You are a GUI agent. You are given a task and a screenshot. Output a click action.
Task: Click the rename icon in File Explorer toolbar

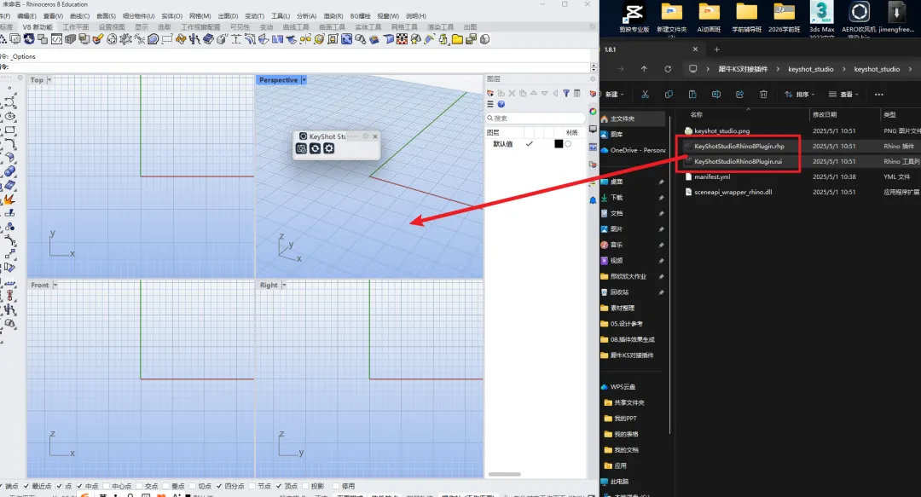click(x=716, y=94)
